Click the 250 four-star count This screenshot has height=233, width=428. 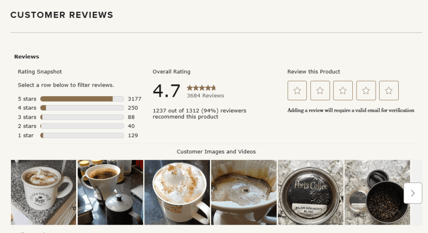[133, 108]
